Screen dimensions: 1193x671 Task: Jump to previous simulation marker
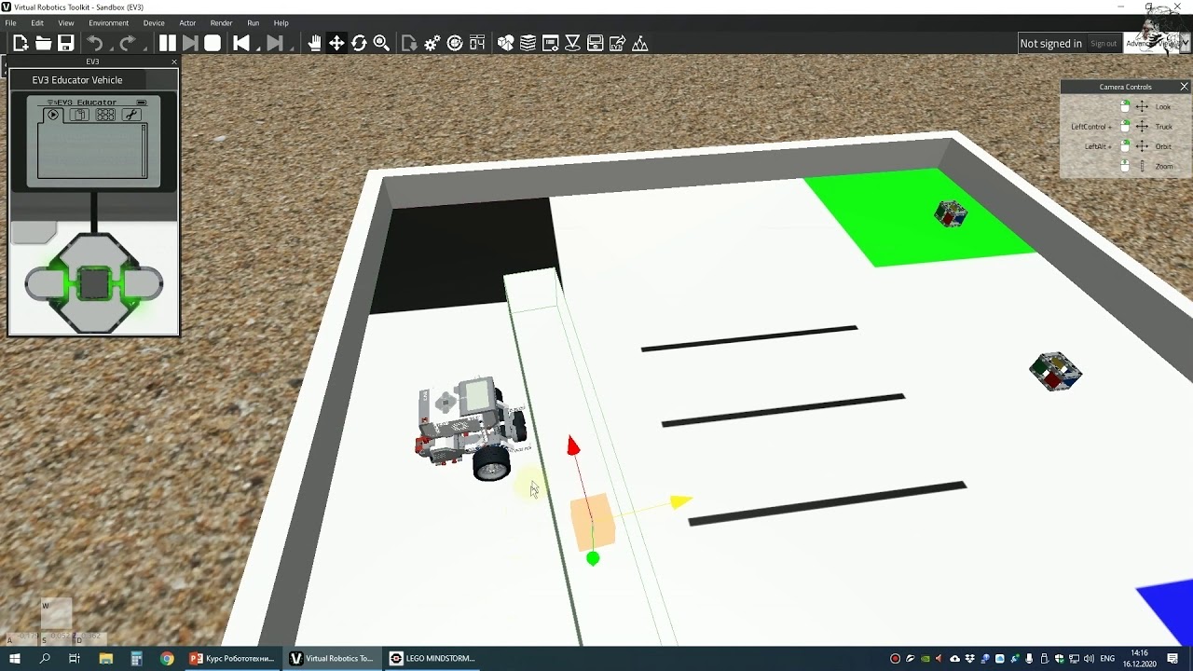[x=241, y=43]
